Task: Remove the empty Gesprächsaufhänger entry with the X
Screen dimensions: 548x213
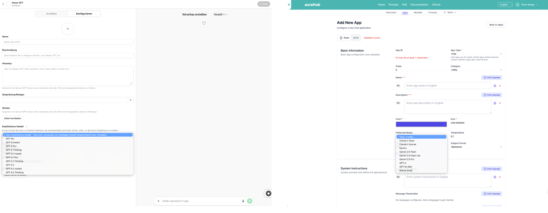Action: coord(131,100)
